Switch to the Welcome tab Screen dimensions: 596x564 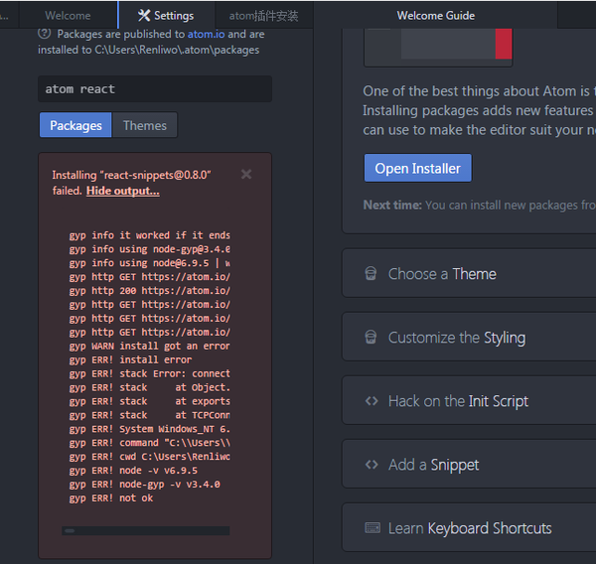pyautogui.click(x=68, y=15)
